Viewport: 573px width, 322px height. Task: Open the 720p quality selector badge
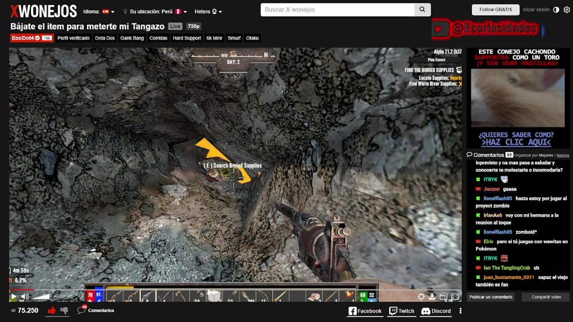[193, 26]
